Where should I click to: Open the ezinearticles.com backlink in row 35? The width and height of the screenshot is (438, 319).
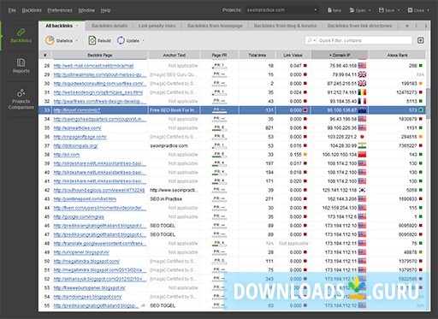click(77, 128)
